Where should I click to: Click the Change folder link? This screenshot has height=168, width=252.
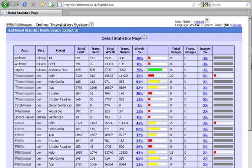(x=236, y=25)
